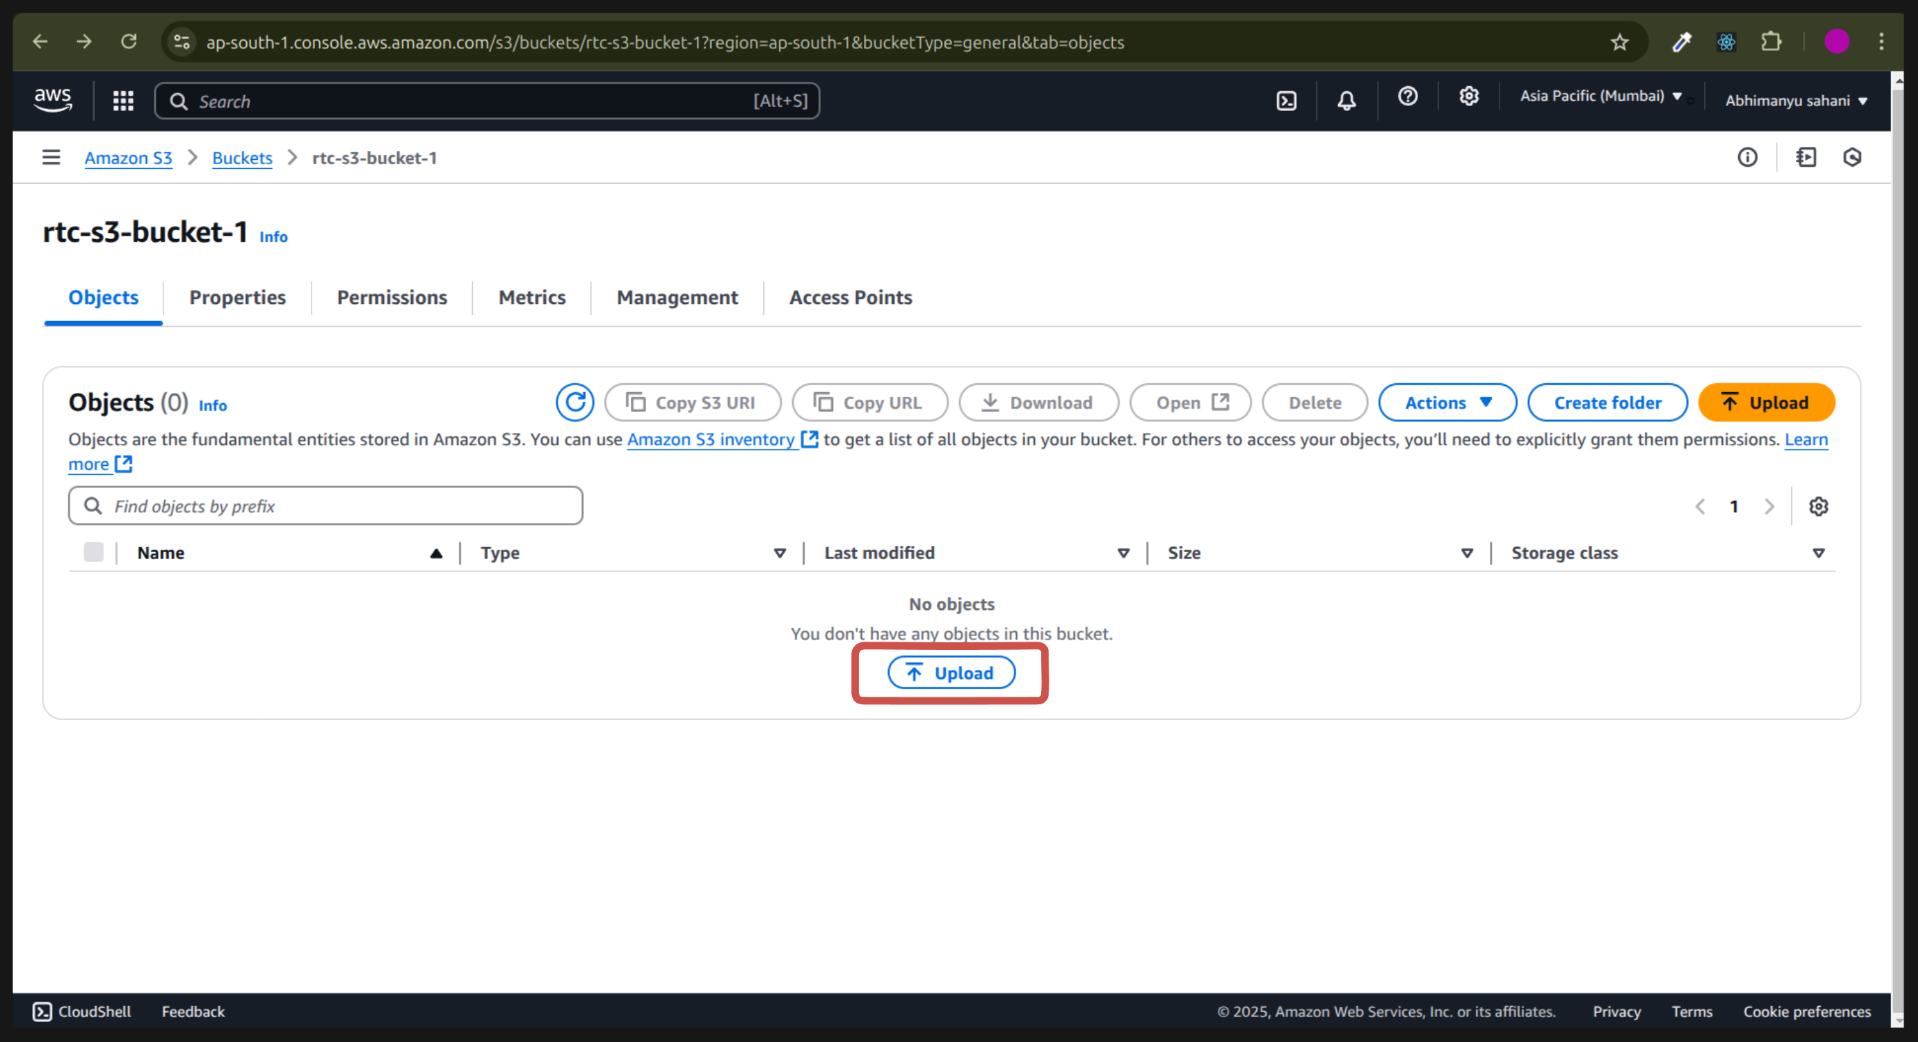The height and width of the screenshot is (1042, 1918).
Task: Open the info panel icon near breadcrumbs
Action: point(1747,157)
